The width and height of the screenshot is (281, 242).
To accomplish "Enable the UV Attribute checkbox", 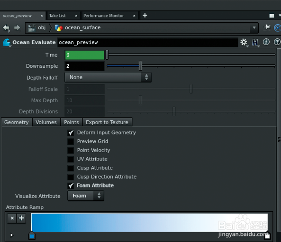I will (x=71, y=159).
